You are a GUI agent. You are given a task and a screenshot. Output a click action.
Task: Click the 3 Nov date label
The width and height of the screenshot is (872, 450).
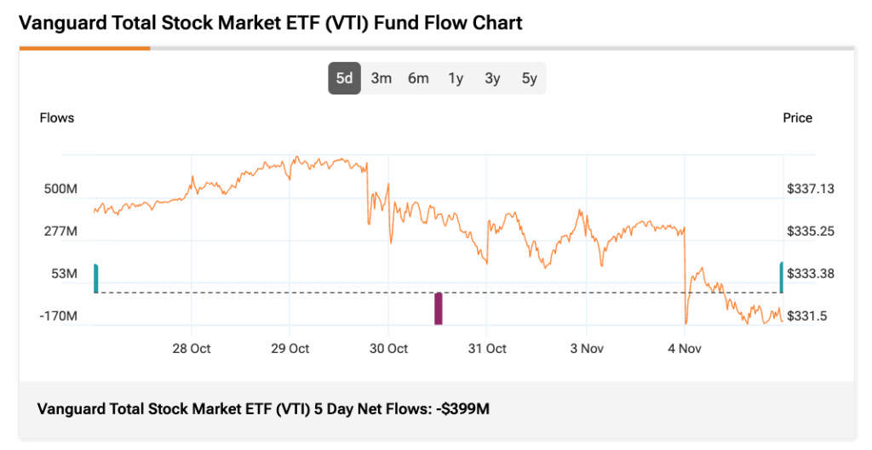[586, 349]
